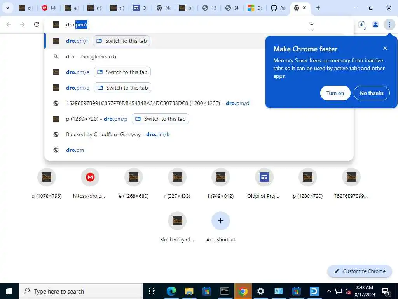Screen dimensions: 398x299
Task: Select the dro.pm/e suggestion
Action: tap(77, 72)
